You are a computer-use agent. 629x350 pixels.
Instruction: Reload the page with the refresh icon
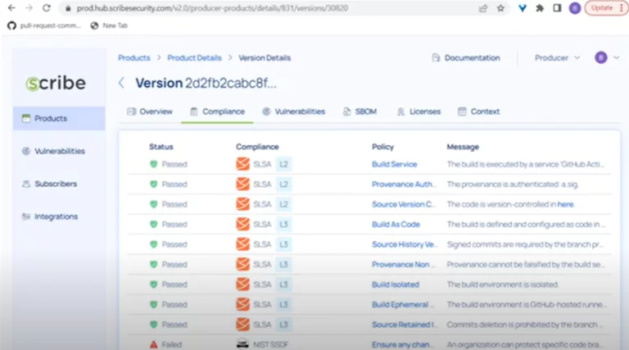[x=47, y=8]
